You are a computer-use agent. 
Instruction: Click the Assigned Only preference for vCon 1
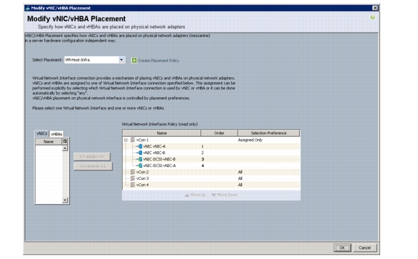click(x=250, y=140)
